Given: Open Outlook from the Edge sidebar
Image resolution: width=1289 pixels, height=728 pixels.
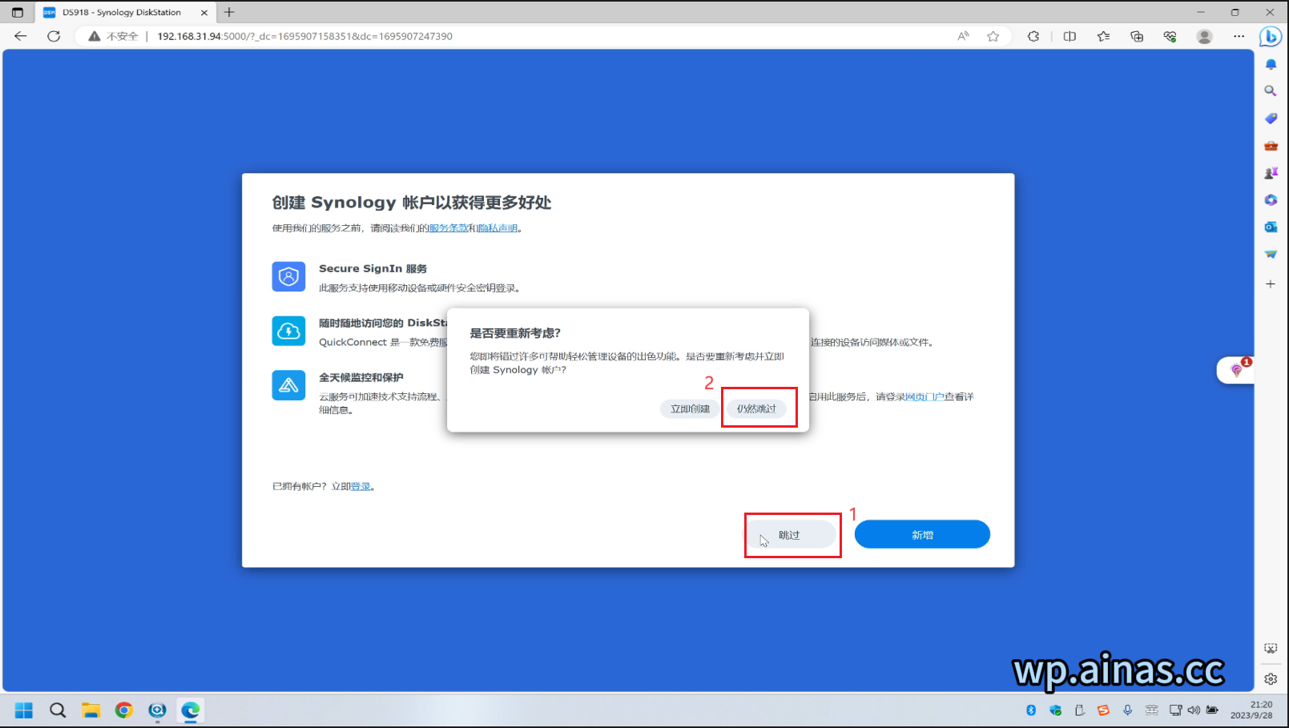Looking at the screenshot, I should (x=1271, y=227).
